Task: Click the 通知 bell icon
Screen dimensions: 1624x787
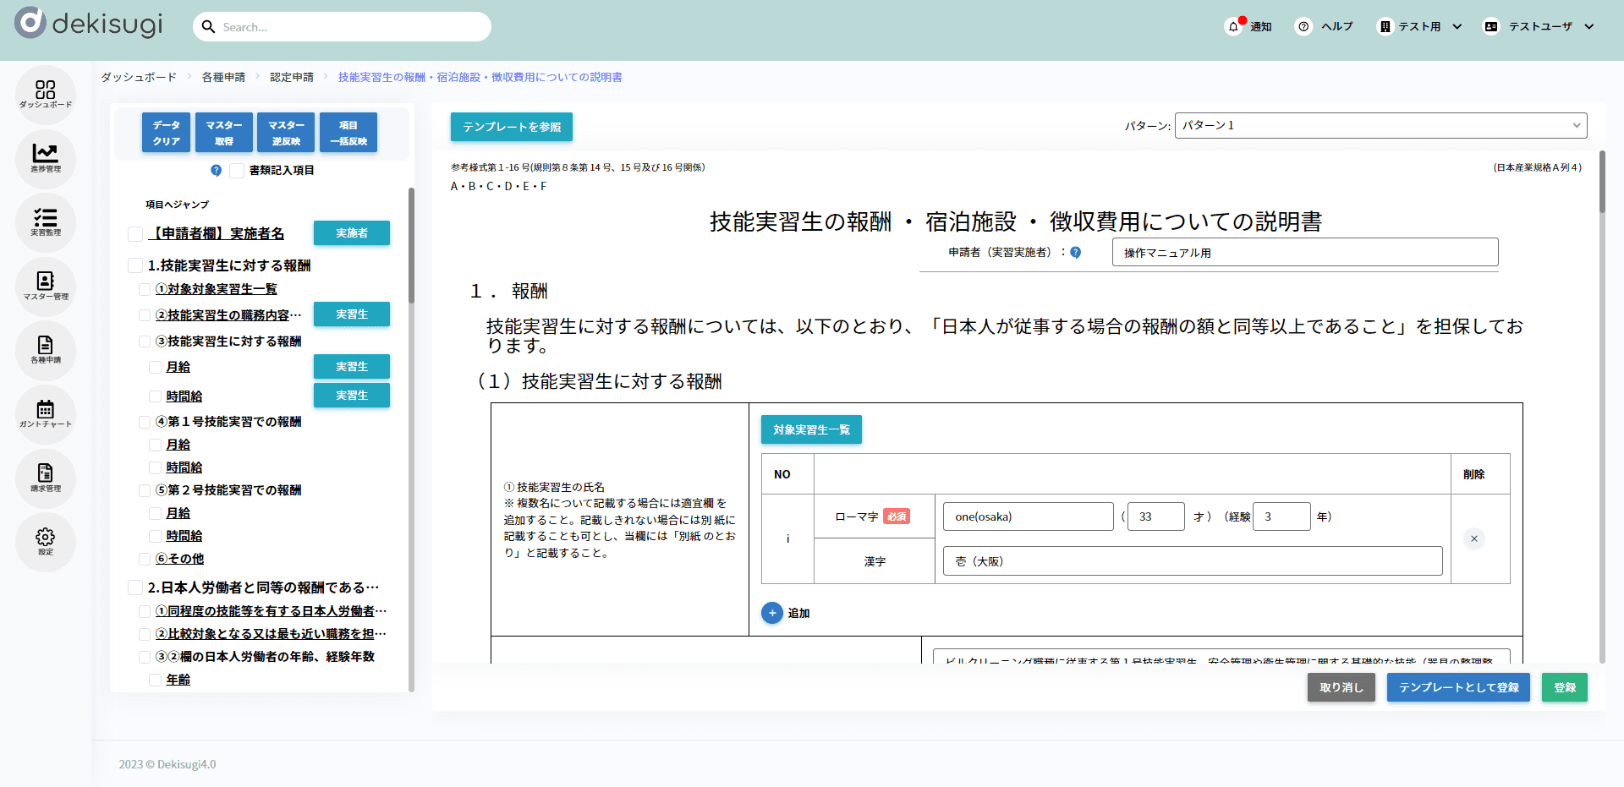Action: point(1234,26)
